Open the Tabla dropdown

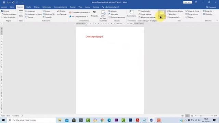[21, 14]
